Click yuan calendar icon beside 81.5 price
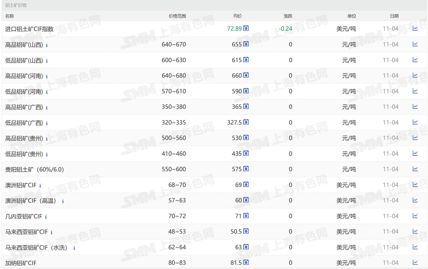Viewport: 428px width, 269px height. tap(246, 263)
